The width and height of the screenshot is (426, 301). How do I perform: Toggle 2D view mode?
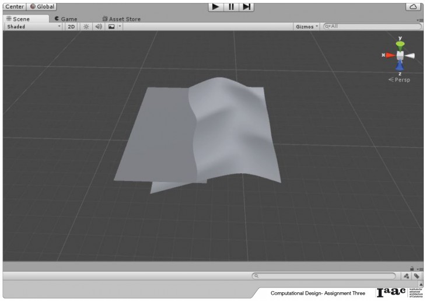pyautogui.click(x=71, y=27)
